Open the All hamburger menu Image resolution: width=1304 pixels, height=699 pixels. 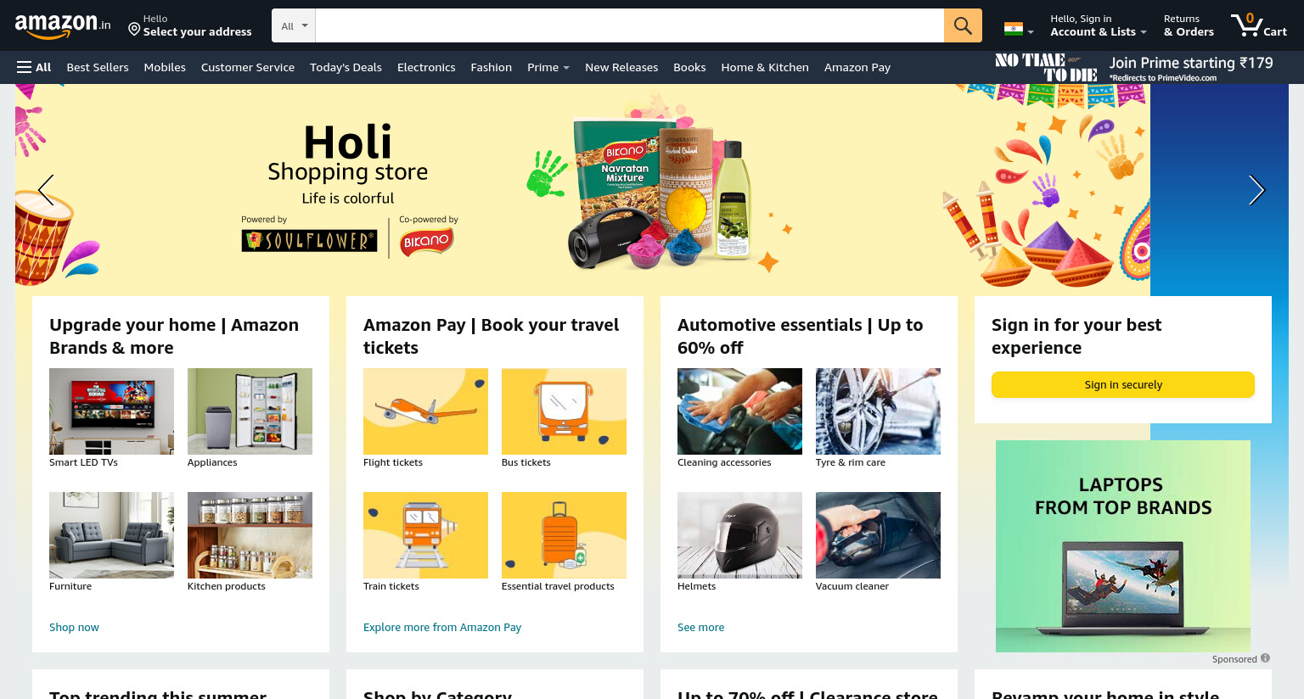[34, 67]
